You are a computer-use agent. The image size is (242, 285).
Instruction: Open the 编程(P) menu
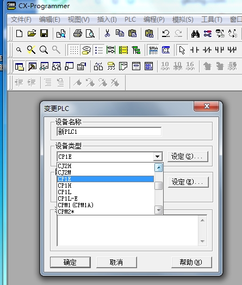154,20
